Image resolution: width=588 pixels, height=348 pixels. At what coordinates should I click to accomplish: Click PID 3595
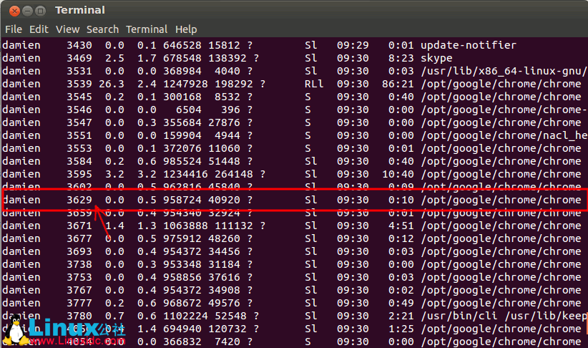pos(79,174)
